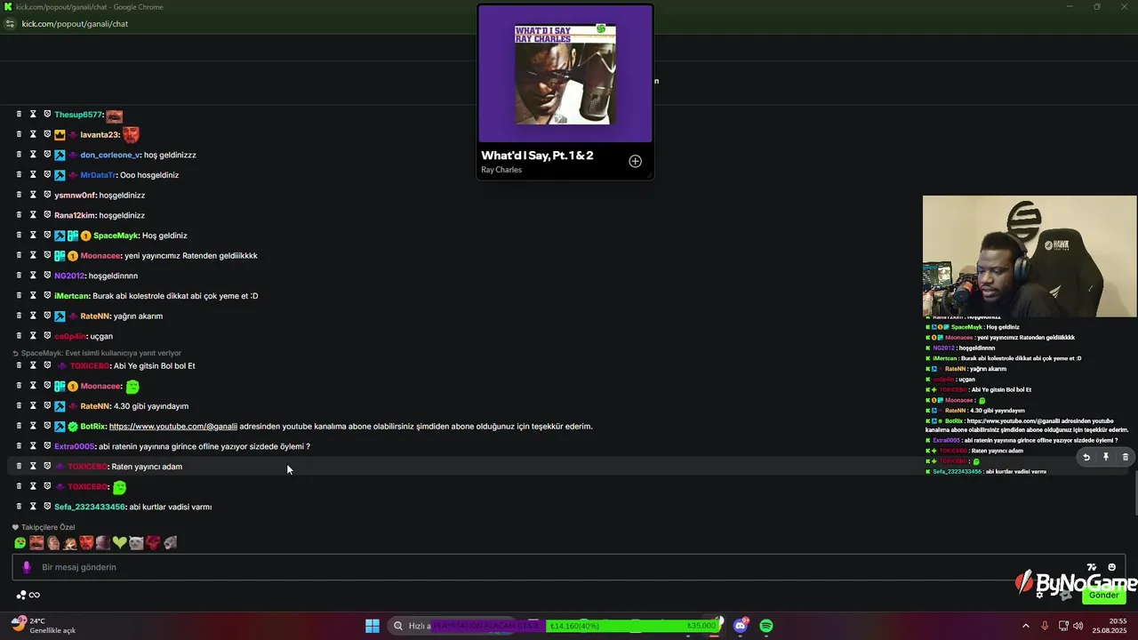The image size is (1138, 640).
Task: Delete hovered message via floating trash icon
Action: click(1125, 457)
